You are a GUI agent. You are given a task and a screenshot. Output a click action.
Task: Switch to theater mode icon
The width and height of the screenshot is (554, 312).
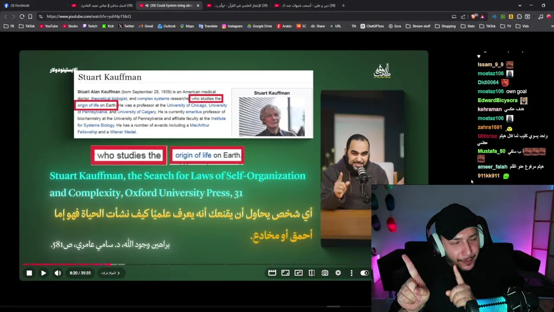pyautogui.click(x=285, y=273)
